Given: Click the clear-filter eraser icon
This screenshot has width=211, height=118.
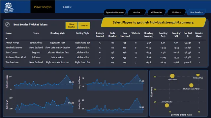Looking at the screenshot, I should (7, 25).
